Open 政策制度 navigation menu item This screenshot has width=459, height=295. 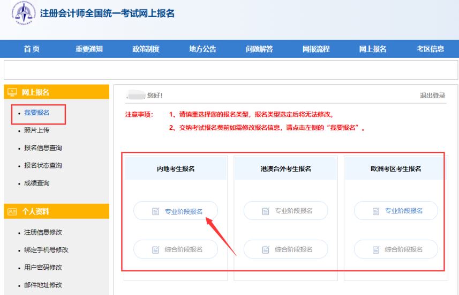(x=146, y=49)
